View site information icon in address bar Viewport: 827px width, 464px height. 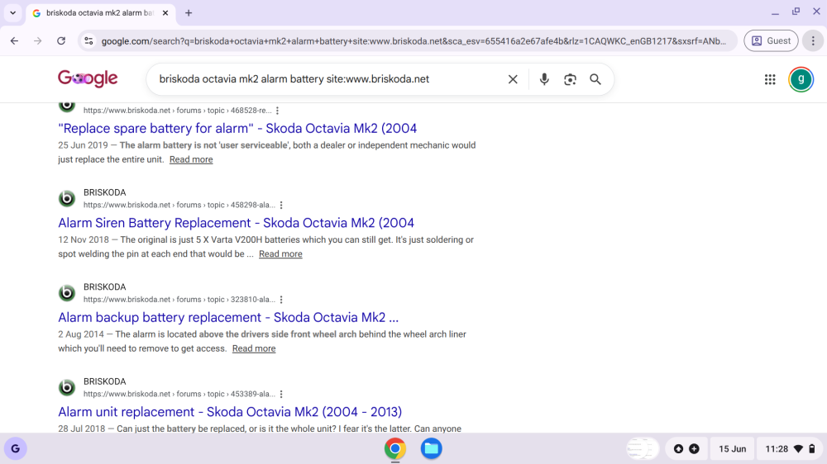point(88,41)
